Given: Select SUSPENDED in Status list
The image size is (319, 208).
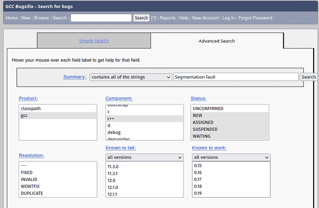Looking at the screenshot, I should [x=230, y=130].
